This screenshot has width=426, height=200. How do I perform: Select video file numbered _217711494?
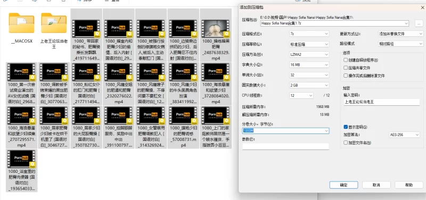coord(86,84)
